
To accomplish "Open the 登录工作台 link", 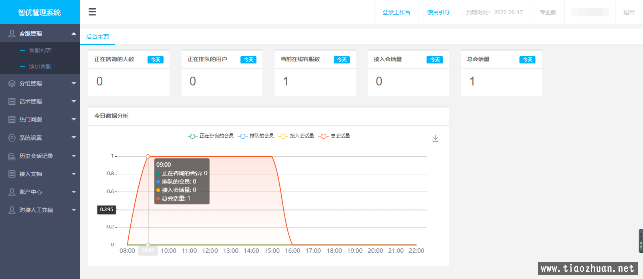I will [x=396, y=12].
